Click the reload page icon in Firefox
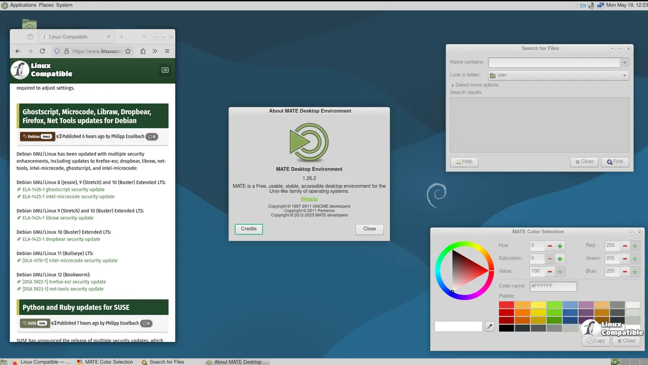648x365 pixels. tap(42, 51)
